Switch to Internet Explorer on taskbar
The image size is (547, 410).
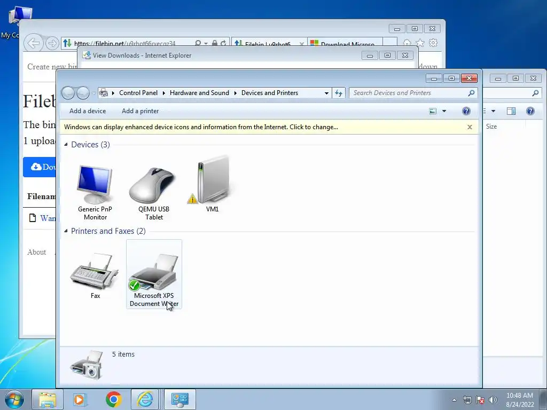(x=145, y=399)
